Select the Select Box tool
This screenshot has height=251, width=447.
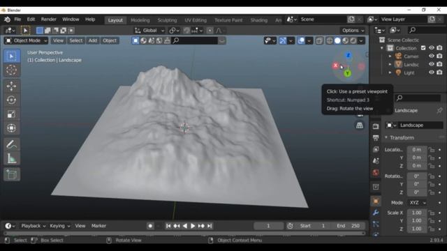[12, 56]
